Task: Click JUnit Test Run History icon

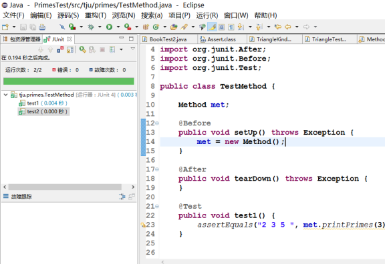Action: (112, 50)
